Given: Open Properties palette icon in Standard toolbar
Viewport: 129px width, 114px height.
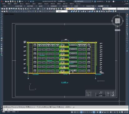Looking at the screenshot, I should click(x=47, y=9).
